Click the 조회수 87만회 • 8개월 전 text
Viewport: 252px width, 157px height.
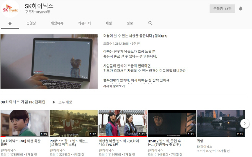pos(213,151)
